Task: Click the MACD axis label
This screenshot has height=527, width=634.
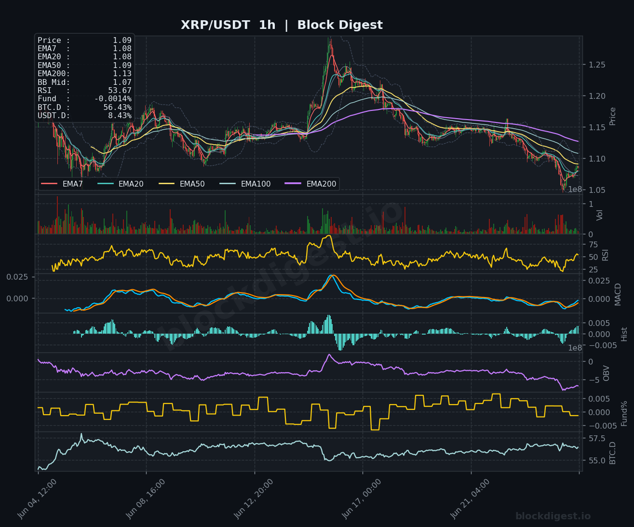Action: (618, 294)
